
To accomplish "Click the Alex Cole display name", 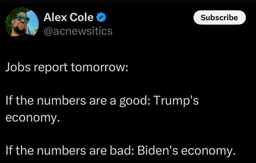I will click(x=68, y=17).
